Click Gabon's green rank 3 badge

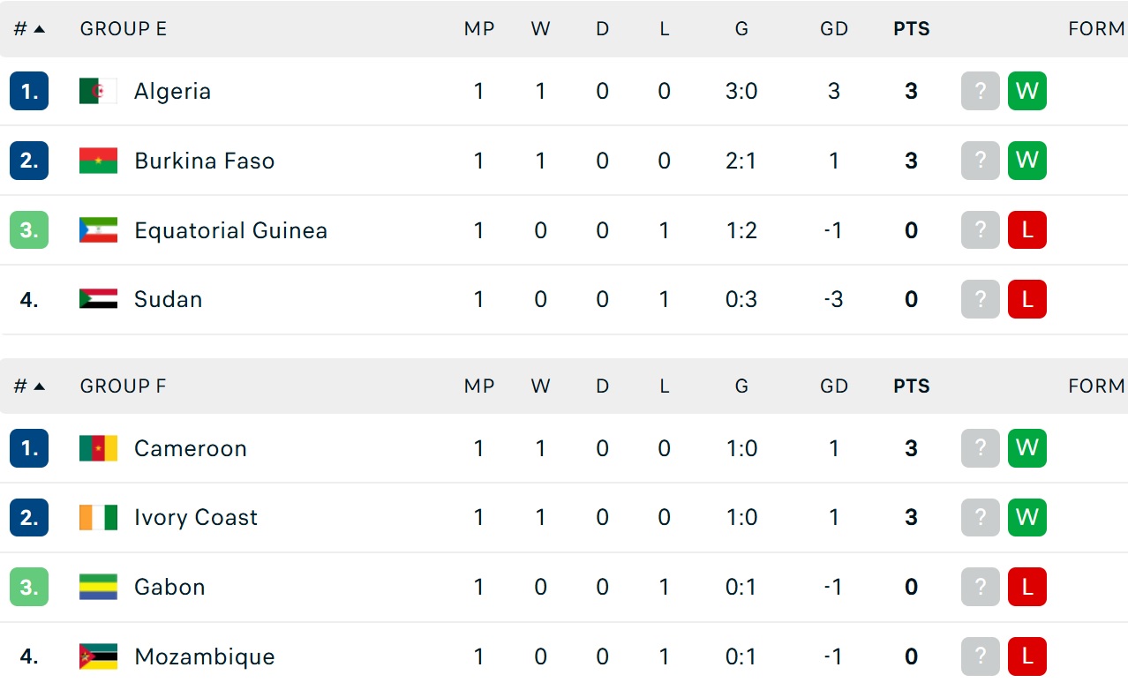pos(29,587)
